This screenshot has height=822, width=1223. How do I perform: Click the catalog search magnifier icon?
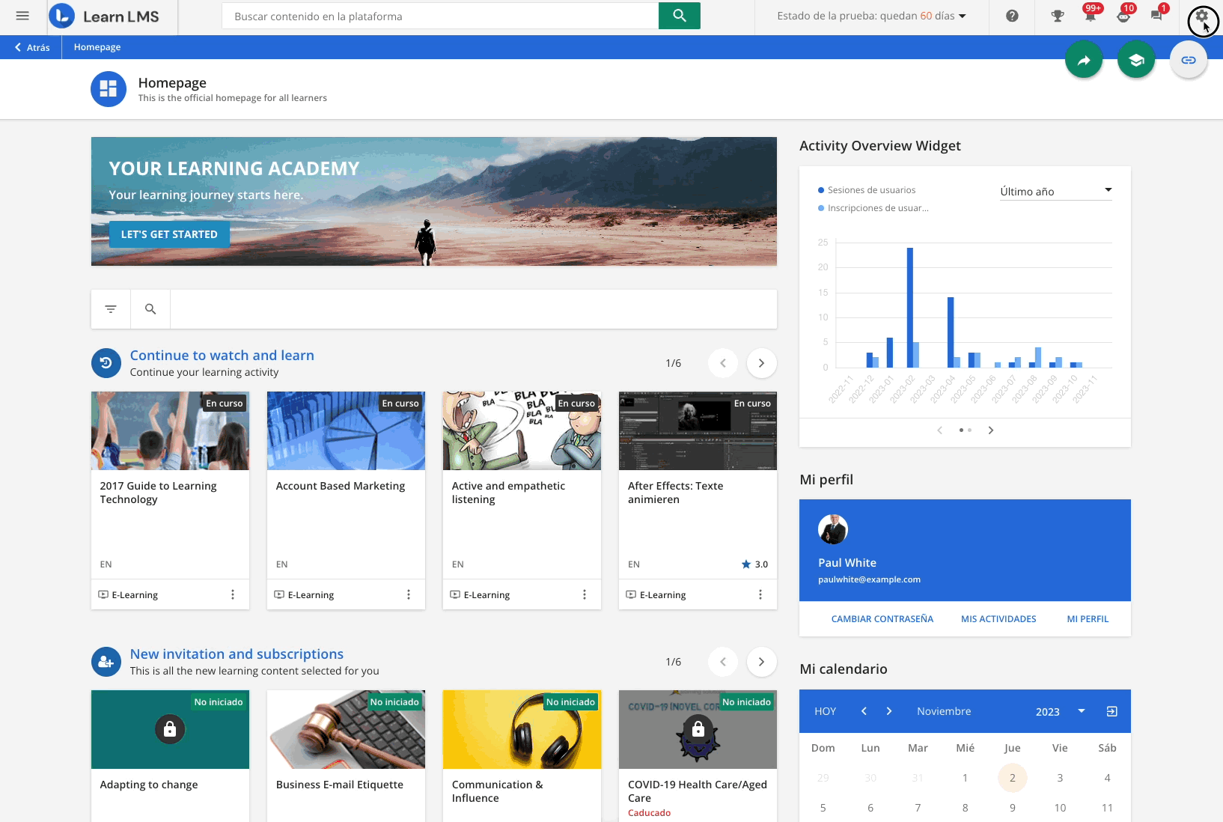tap(150, 309)
